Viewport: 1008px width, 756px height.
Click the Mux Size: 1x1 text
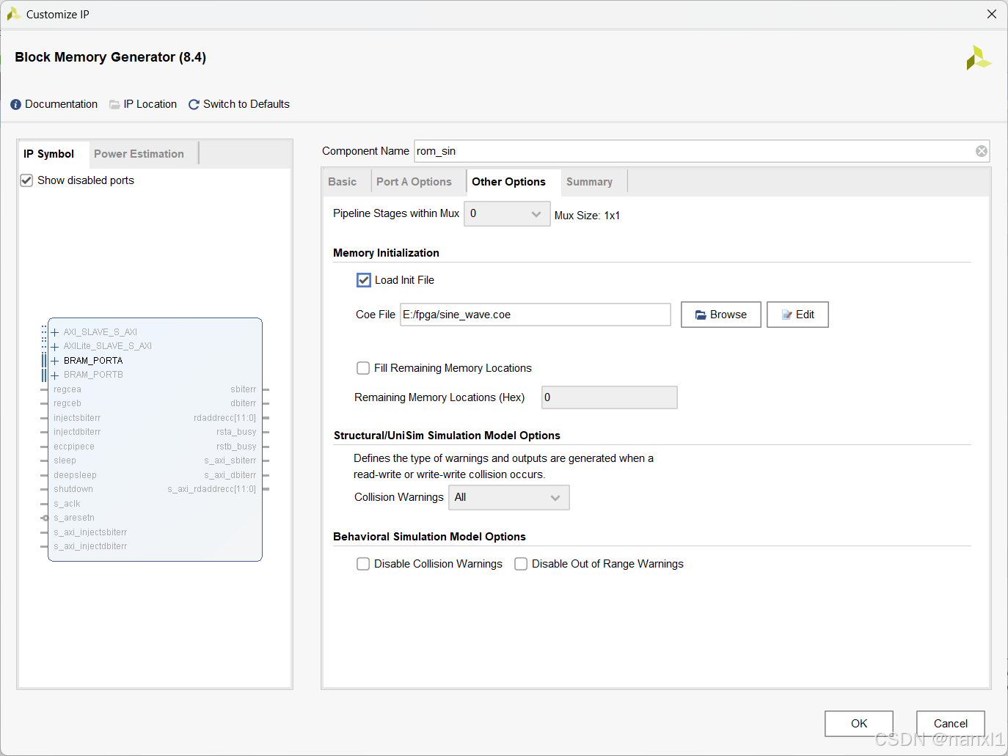[x=587, y=216]
